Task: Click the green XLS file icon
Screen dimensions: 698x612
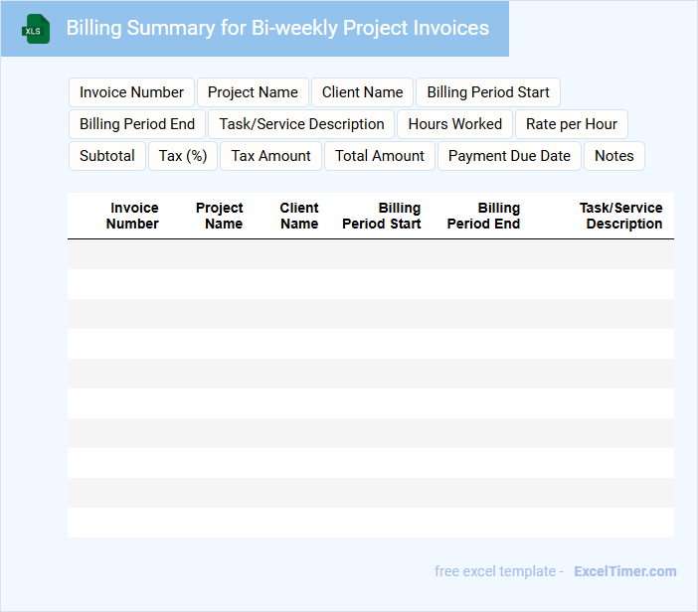Action: (x=36, y=29)
